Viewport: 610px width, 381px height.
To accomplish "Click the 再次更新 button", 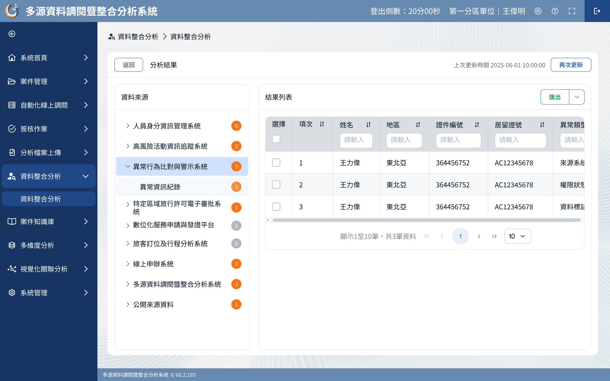I will click(x=571, y=65).
